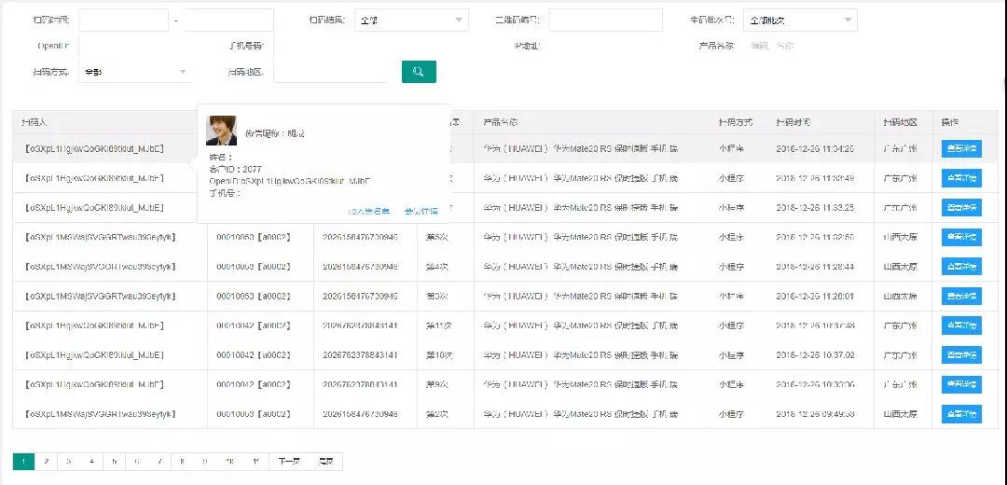Click the 扫码时间 start date field

click(x=123, y=20)
